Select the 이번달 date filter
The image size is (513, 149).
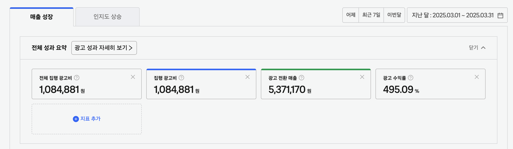(x=394, y=15)
